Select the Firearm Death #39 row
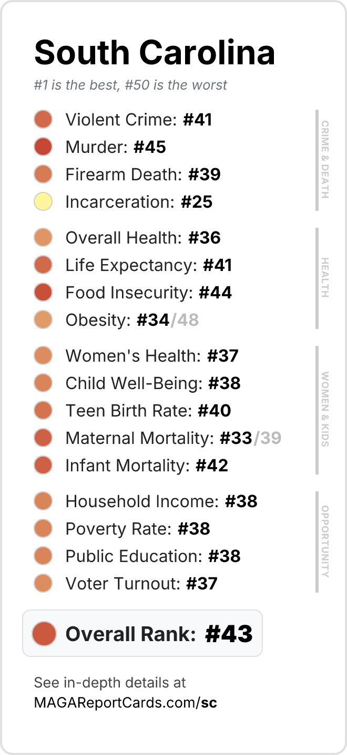Screen dimensions: 347x755 coord(127,174)
